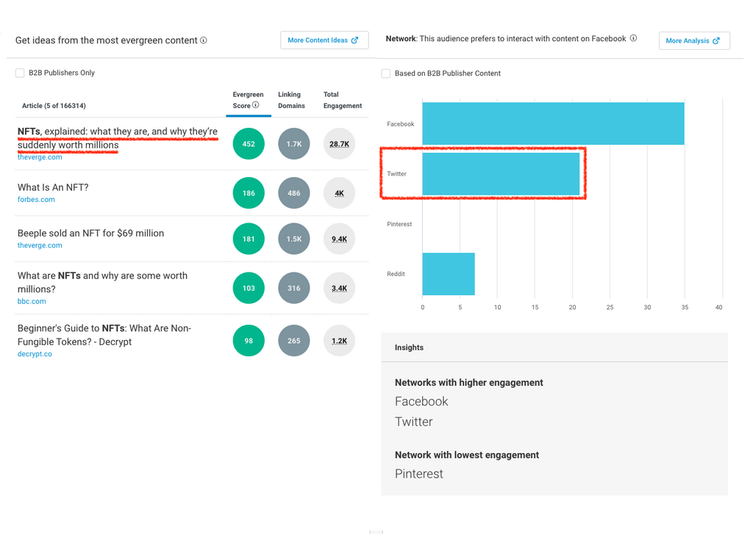Sort by Linking Domains column header
753x534 pixels.
291,100
